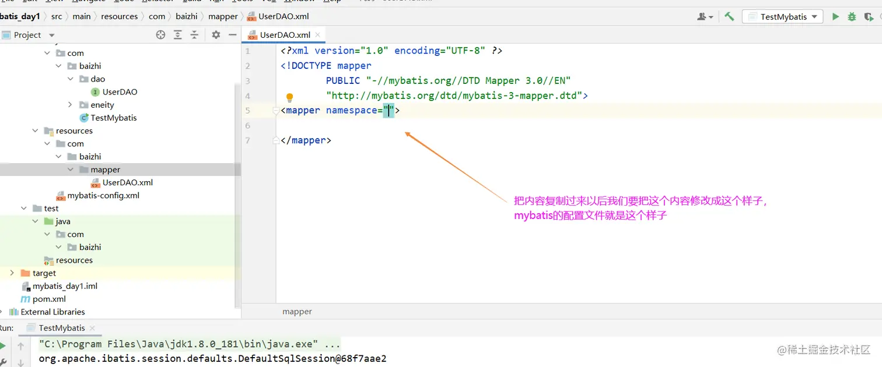The width and height of the screenshot is (882, 367).
Task: Place cursor inside namespace quotes
Action: click(388, 110)
